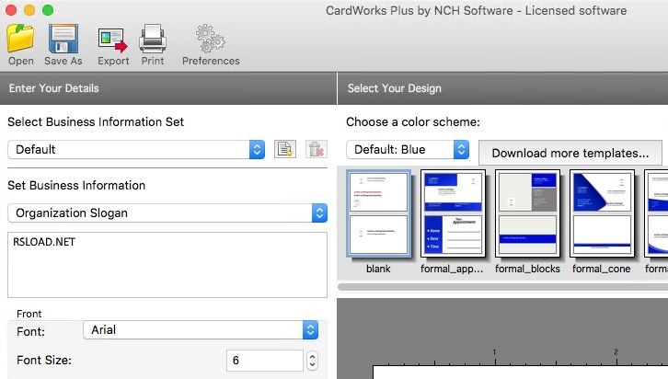Click Download more templates button
Image resolution: width=668 pixels, height=379 pixels.
click(570, 153)
